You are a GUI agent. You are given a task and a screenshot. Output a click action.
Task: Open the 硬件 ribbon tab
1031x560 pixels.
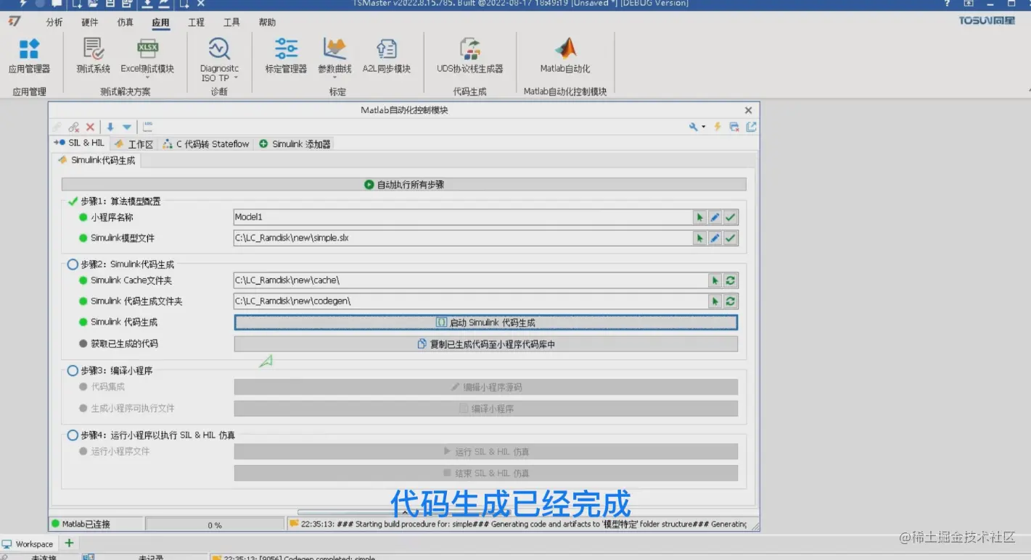tap(90, 22)
